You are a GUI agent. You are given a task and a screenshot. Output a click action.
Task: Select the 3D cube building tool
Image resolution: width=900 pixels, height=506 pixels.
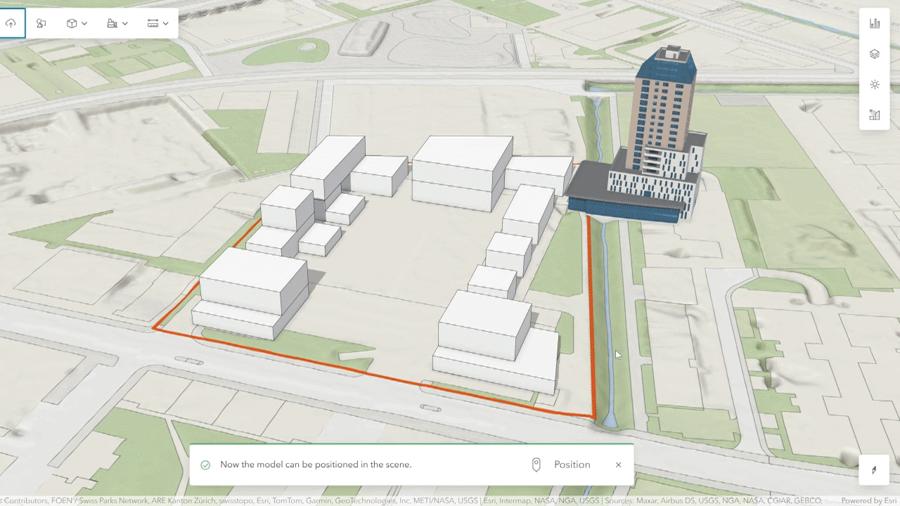click(x=72, y=23)
